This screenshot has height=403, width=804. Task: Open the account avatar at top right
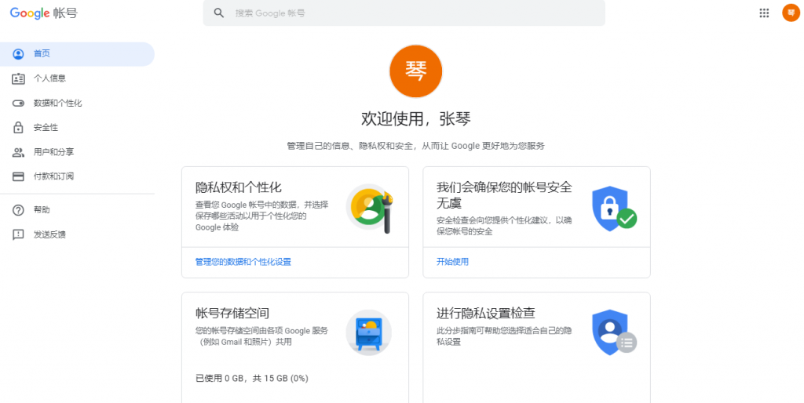pos(791,13)
